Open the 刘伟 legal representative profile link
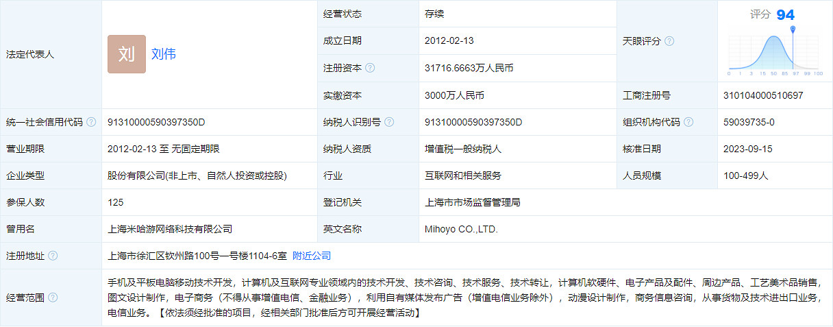833x327 pixels. (164, 54)
